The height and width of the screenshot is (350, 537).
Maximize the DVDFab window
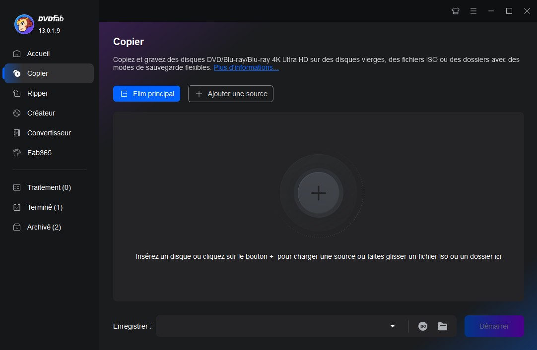509,11
